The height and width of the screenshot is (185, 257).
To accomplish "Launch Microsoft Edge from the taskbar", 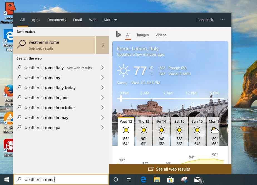I will 143,179.
